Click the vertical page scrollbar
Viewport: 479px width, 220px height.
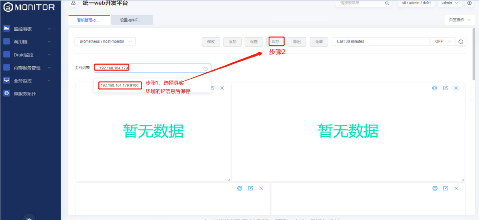(474, 54)
